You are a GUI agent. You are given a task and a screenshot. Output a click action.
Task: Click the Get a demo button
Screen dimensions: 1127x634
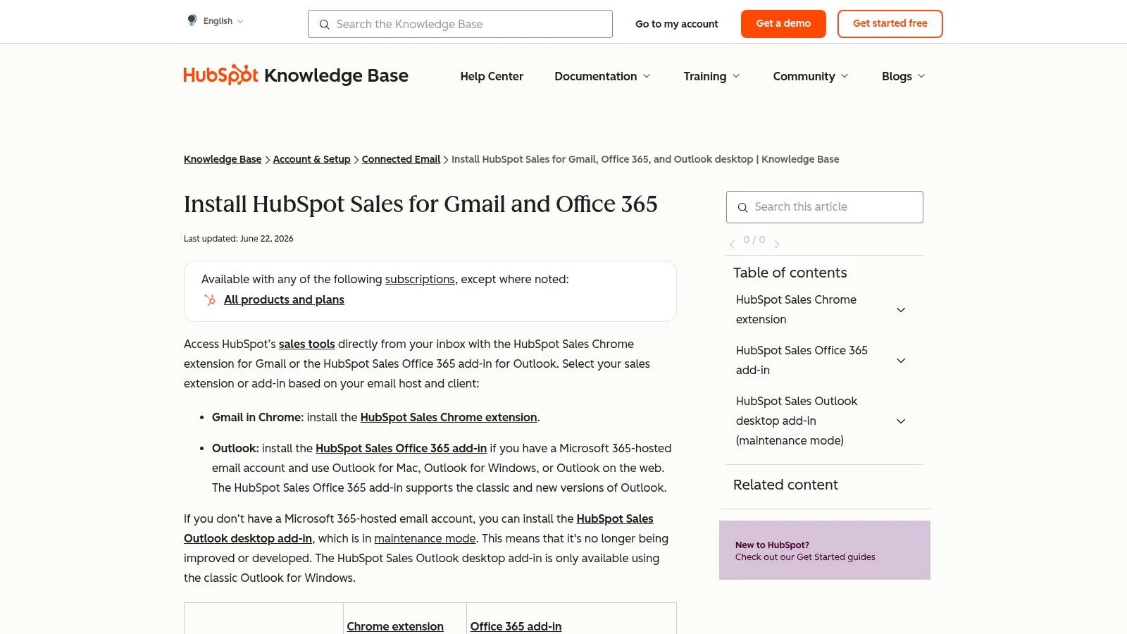click(783, 24)
